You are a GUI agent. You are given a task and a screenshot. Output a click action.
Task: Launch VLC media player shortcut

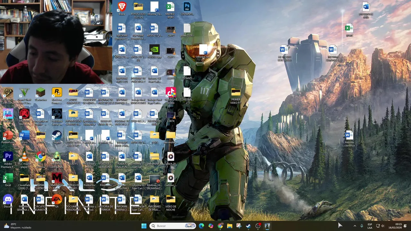tap(24, 160)
